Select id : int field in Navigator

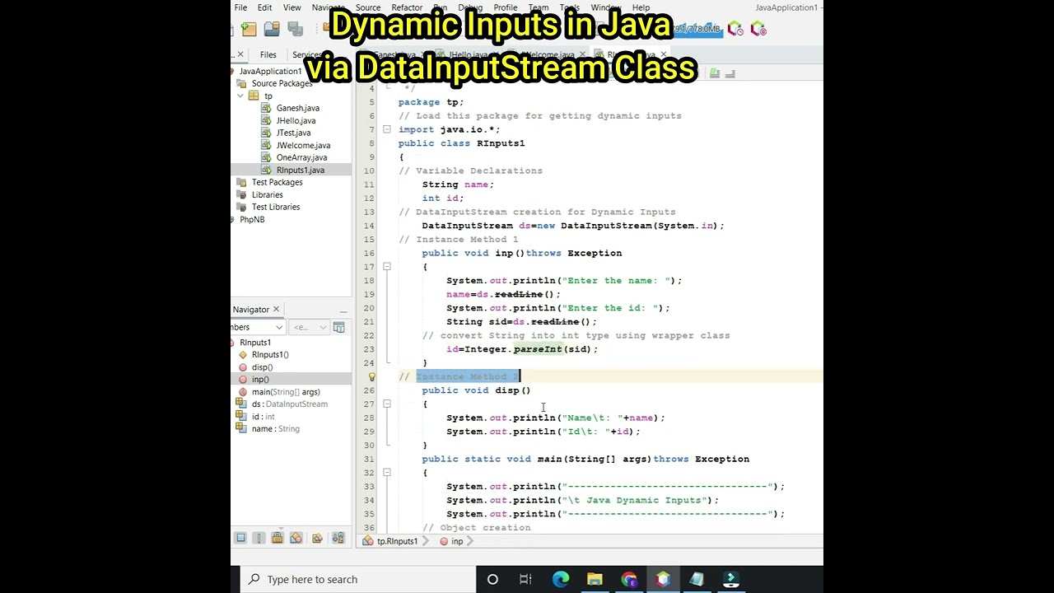pos(263,417)
